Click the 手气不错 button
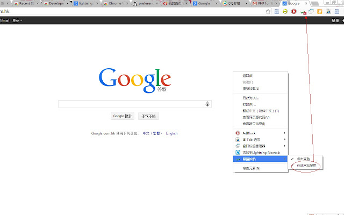Viewport: 344px width, 215px height. pos(148,116)
